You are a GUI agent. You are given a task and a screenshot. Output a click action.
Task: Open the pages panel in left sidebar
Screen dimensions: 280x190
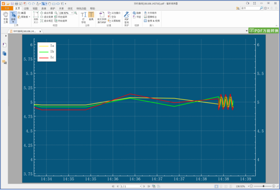tap(5, 53)
